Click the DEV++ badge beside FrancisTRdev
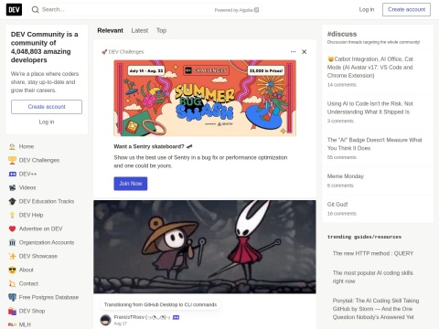Image resolution: width=439 pixels, height=329 pixels. [x=176, y=317]
